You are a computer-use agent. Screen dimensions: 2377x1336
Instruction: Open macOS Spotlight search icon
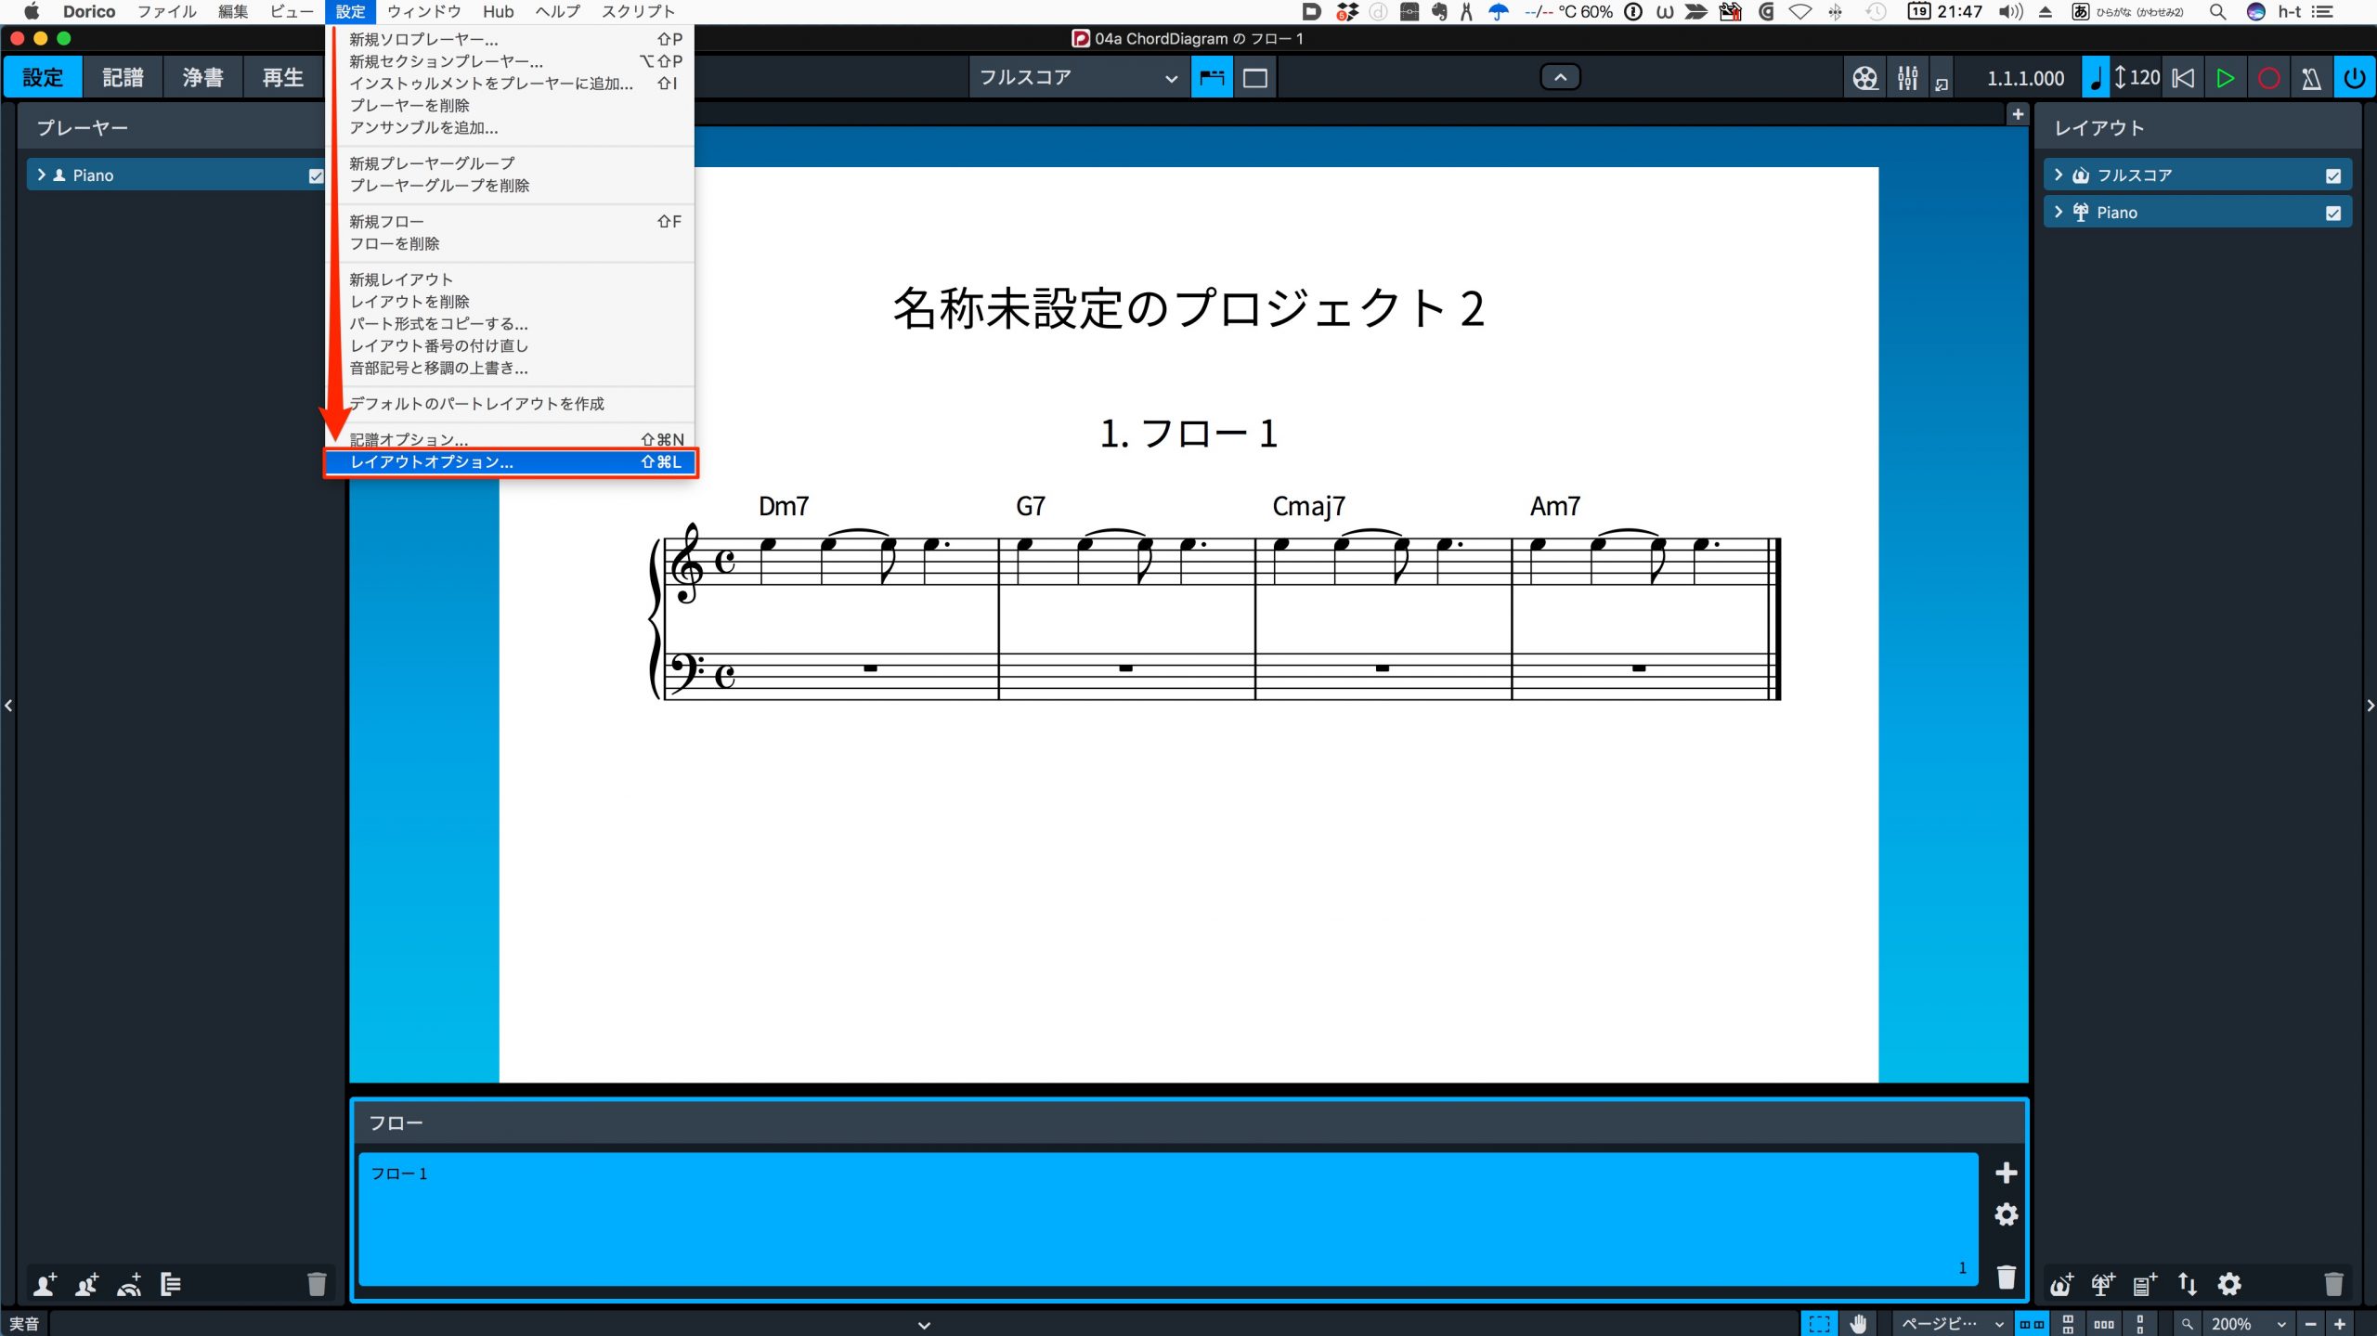[2217, 11]
